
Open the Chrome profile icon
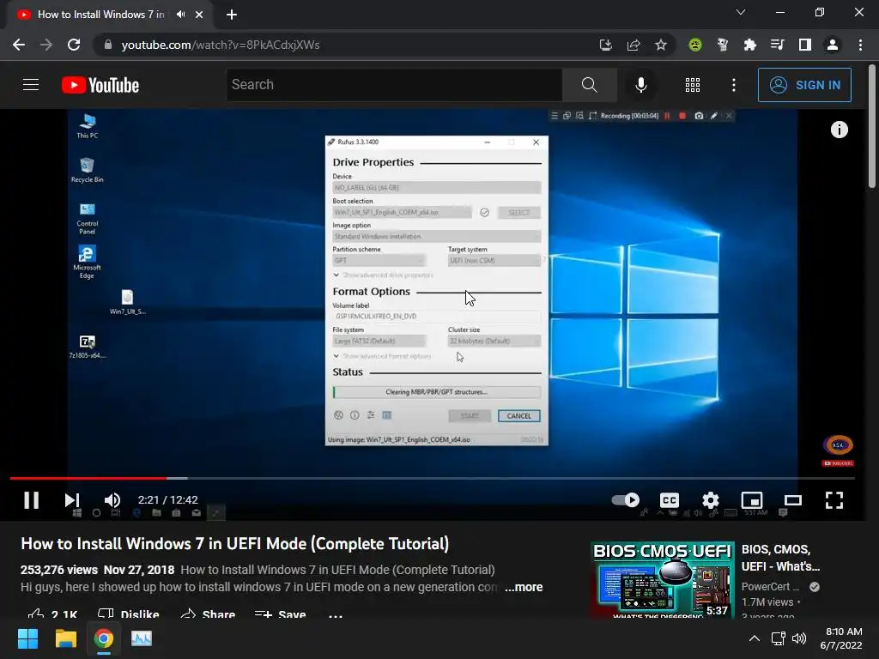[x=833, y=45]
